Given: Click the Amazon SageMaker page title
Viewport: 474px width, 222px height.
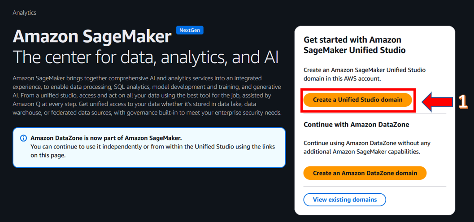Looking at the screenshot, I should 92,36.
